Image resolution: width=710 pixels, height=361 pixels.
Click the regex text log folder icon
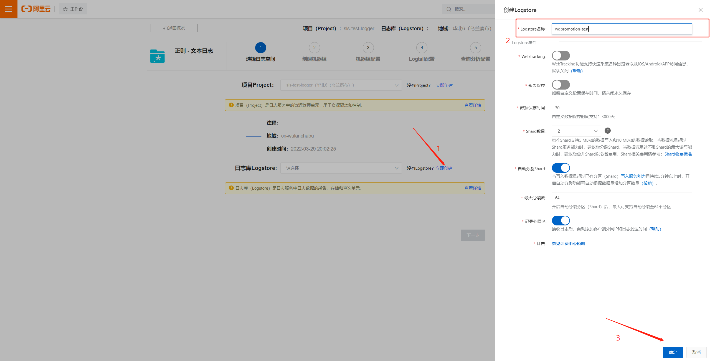pyautogui.click(x=157, y=56)
